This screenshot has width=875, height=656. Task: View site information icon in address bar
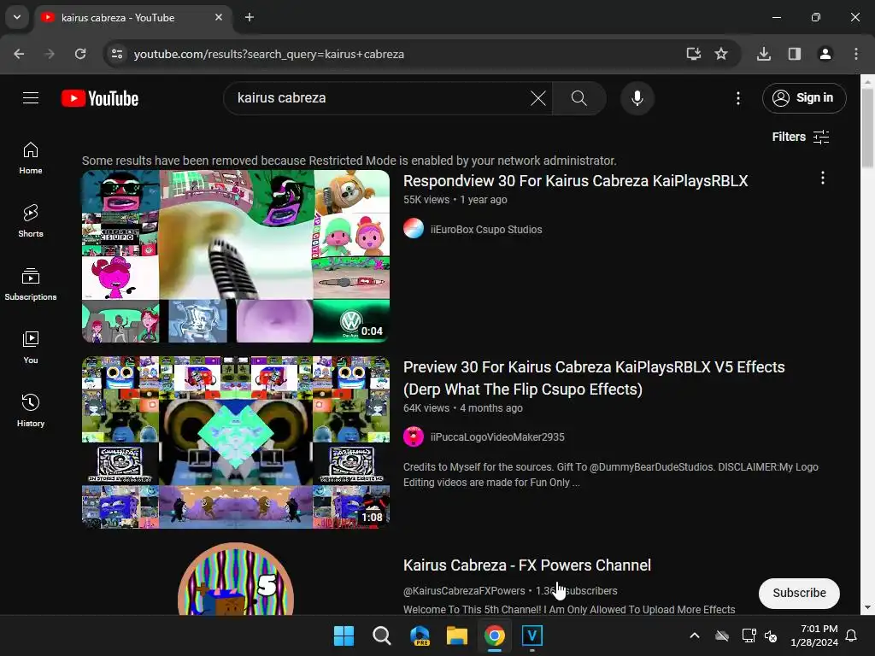(x=117, y=54)
